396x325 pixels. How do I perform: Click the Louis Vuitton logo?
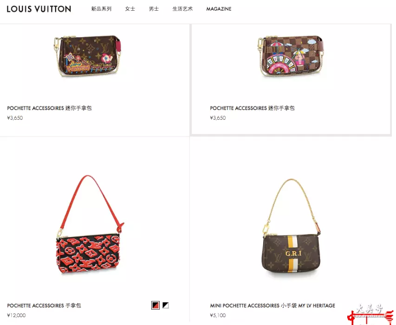point(39,9)
